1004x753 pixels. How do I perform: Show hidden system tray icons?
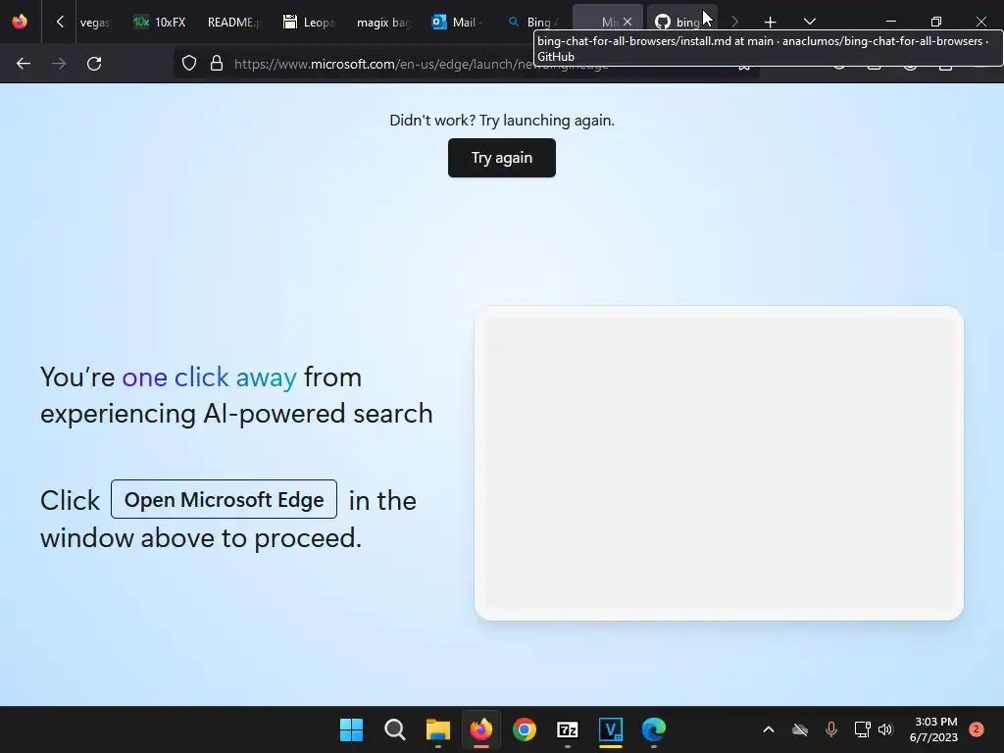coord(769,729)
